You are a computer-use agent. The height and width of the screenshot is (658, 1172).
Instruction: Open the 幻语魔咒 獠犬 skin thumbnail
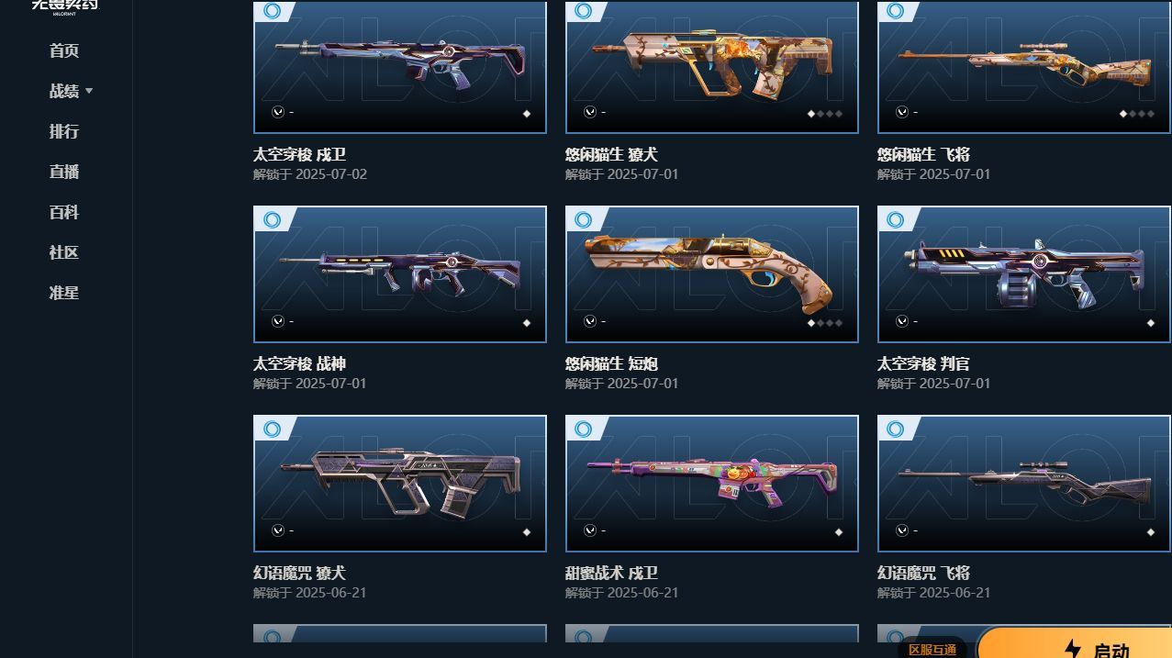click(x=400, y=484)
